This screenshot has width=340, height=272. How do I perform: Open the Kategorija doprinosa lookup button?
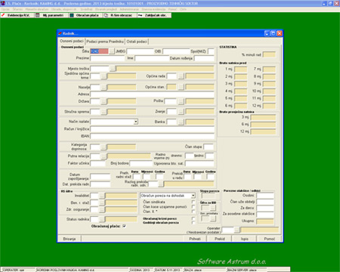tap(104, 147)
